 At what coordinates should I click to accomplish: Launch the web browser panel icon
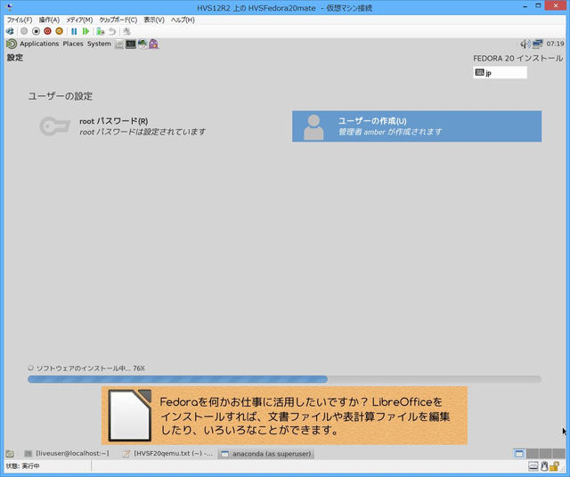pos(142,44)
